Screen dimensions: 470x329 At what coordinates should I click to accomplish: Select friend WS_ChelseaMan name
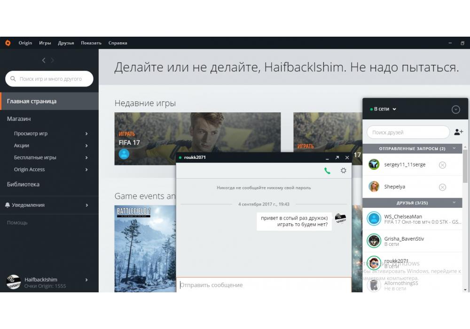tap(403, 216)
